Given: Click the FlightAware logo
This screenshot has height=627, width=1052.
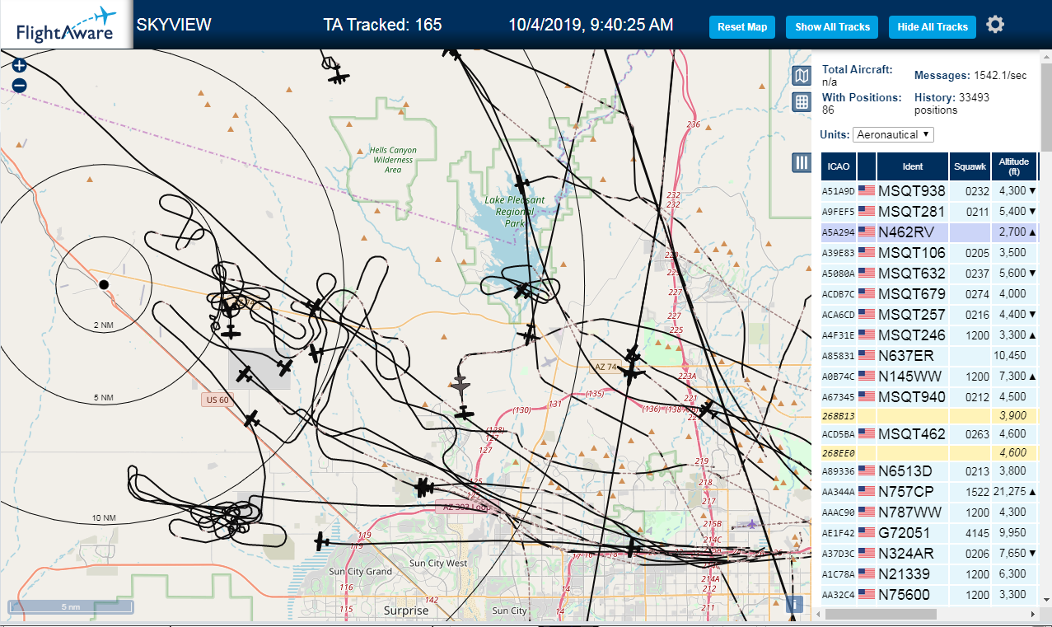Looking at the screenshot, I should pyautogui.click(x=66, y=25).
